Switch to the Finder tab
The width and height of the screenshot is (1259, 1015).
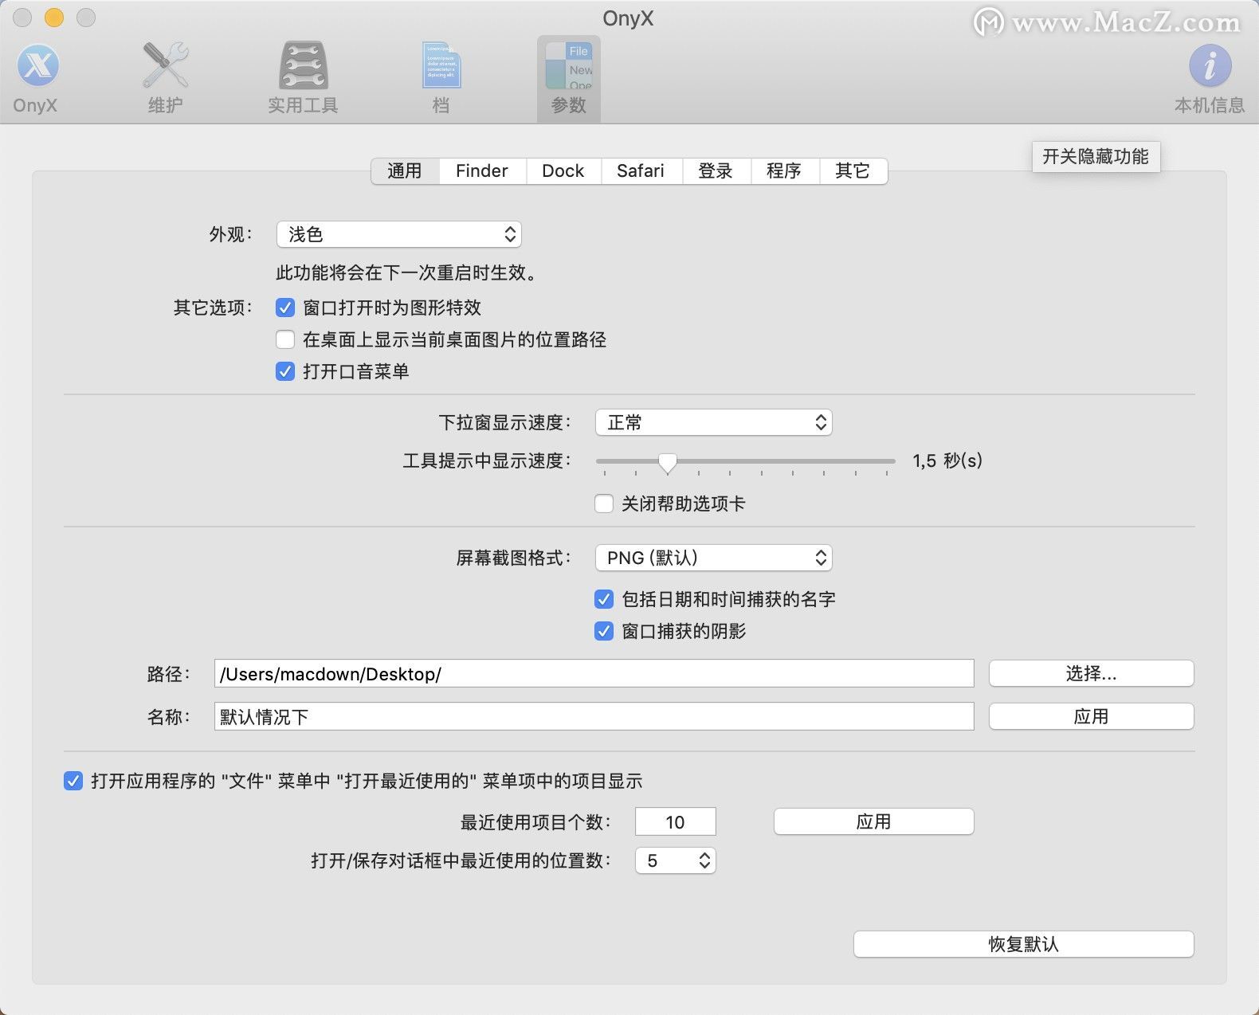pyautogui.click(x=482, y=170)
